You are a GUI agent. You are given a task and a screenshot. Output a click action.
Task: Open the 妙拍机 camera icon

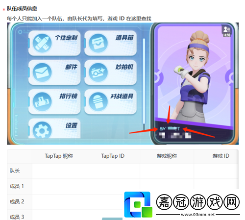[x=98, y=73]
